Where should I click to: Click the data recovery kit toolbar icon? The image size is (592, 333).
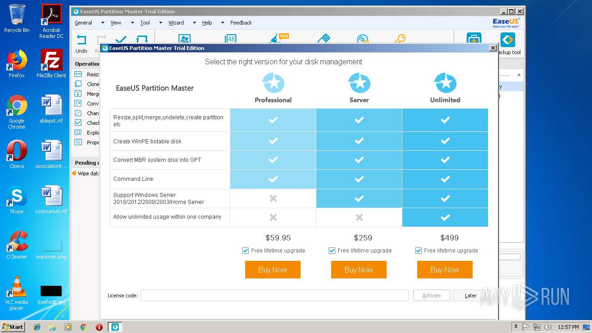[x=474, y=39]
